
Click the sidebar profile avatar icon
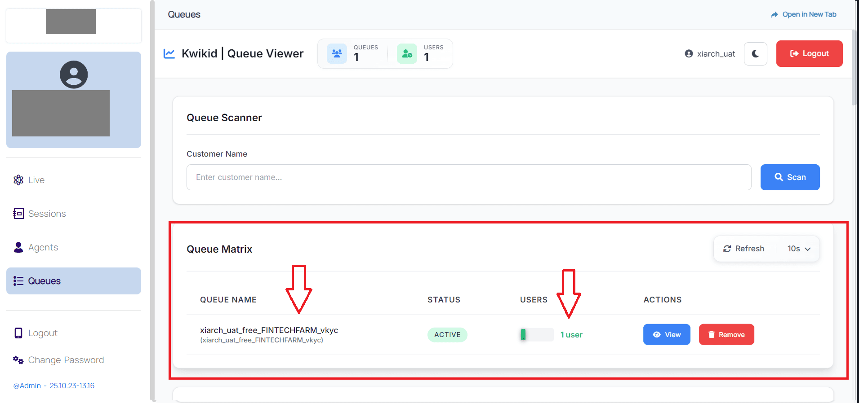pyautogui.click(x=74, y=74)
